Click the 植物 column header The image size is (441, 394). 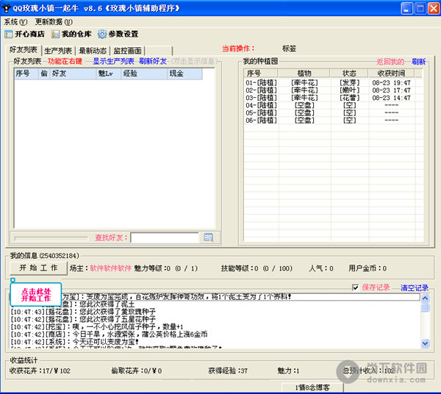(304, 74)
